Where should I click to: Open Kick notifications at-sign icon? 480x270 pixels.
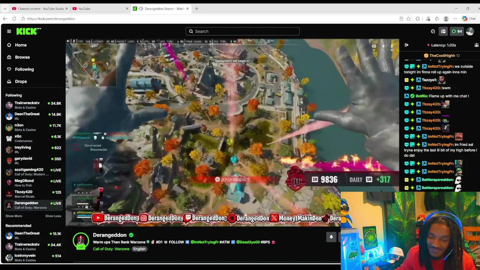[433, 31]
